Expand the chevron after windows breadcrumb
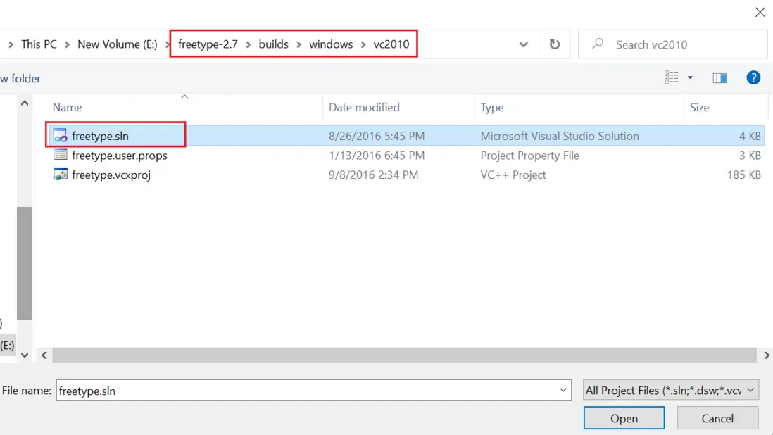 coord(363,44)
